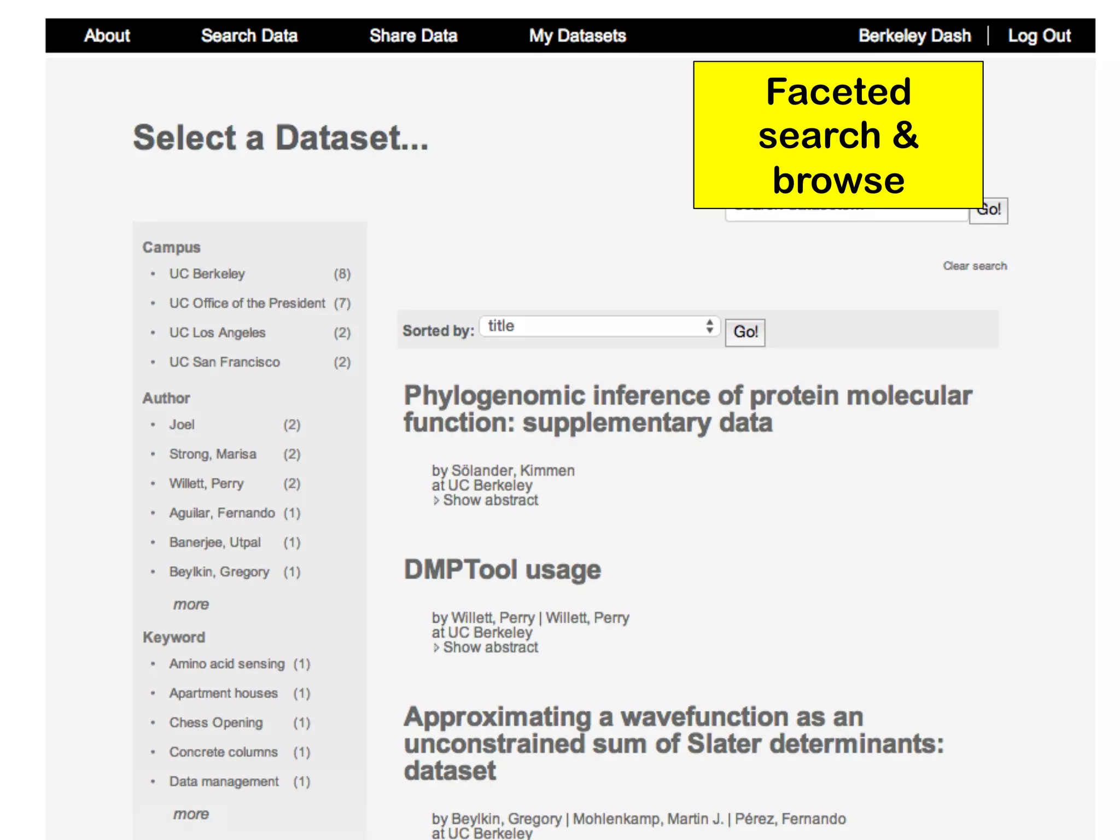Click the Clear search link
1120x840 pixels.
pyautogui.click(x=975, y=266)
